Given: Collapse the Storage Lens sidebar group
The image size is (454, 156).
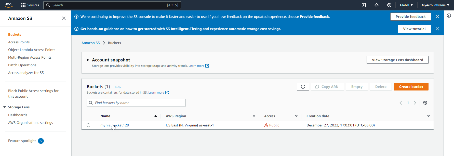Looking at the screenshot, I should click(5, 107).
